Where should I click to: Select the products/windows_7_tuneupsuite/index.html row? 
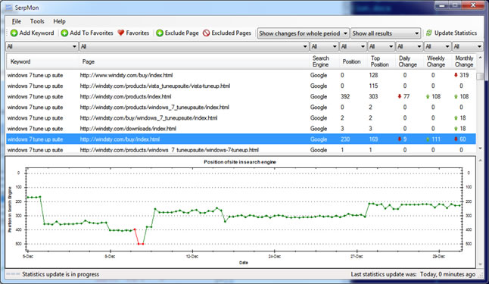coord(241,107)
